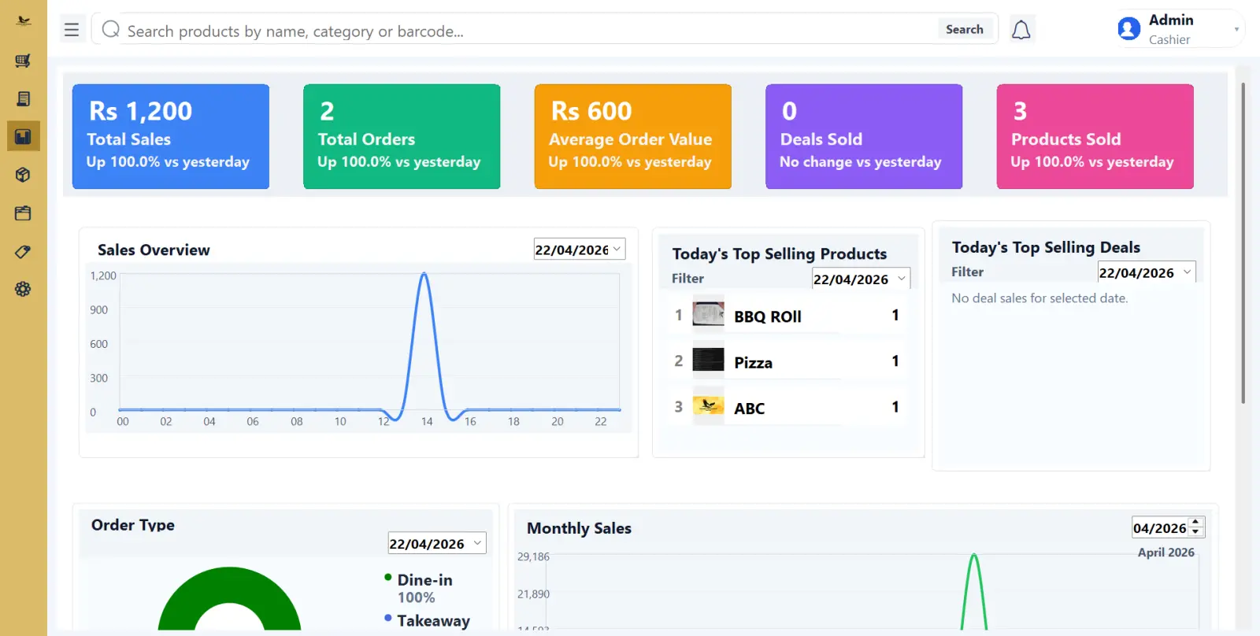This screenshot has height=636, width=1260.
Task: Select the ABC product name
Action: coord(750,409)
